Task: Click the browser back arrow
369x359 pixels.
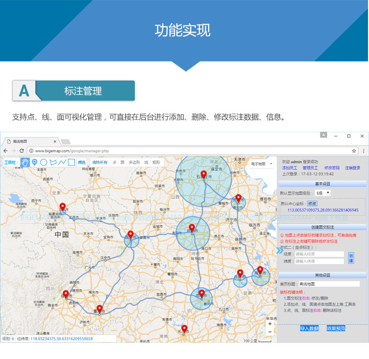Action: point(5,151)
